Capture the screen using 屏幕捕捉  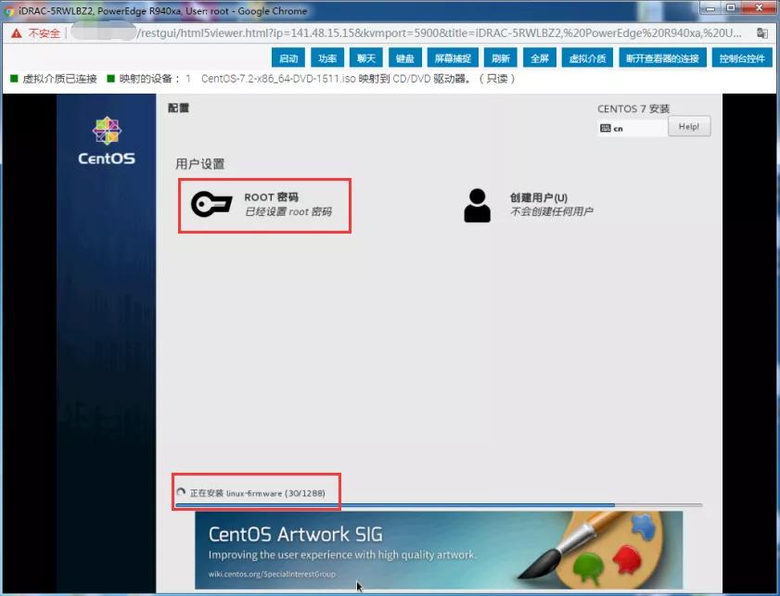(452, 57)
